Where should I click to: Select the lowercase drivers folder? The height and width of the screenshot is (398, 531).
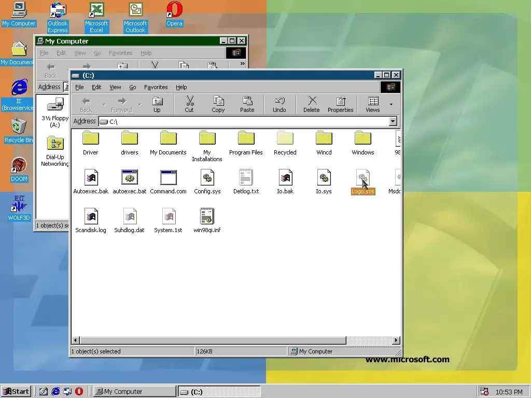point(129,143)
